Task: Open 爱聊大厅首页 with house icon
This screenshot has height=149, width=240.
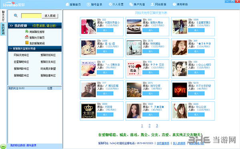Action: pyautogui.click(x=35, y=37)
